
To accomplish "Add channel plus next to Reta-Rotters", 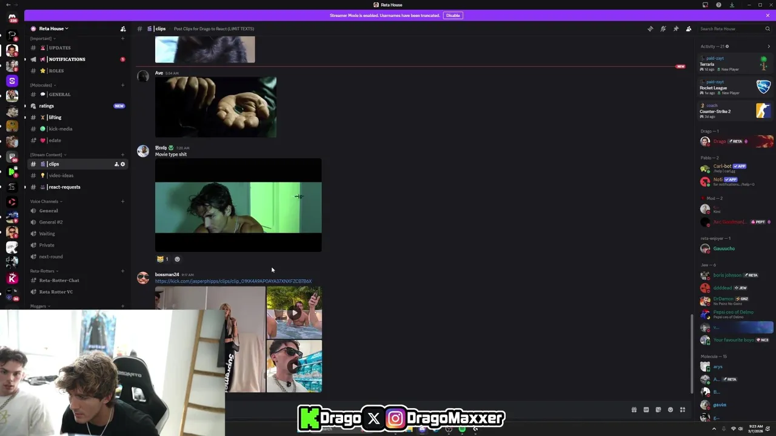I will pos(122,271).
